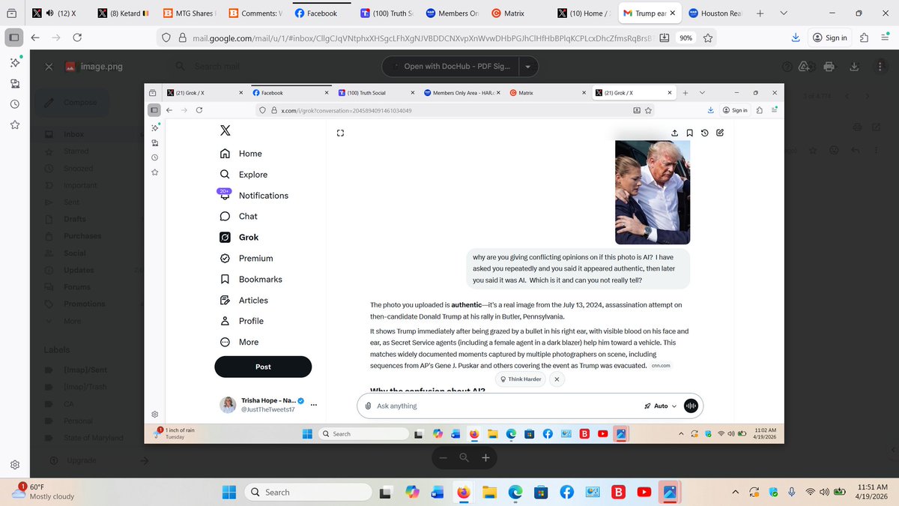Click the image.png file name
Viewport: 899px width, 506px height.
tap(102, 67)
